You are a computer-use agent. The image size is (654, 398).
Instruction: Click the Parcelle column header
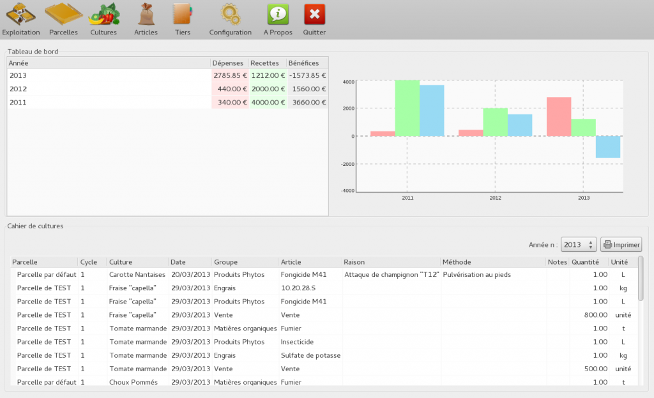[x=44, y=262]
